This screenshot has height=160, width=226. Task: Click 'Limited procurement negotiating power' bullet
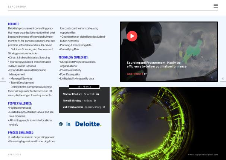click(x=31, y=137)
